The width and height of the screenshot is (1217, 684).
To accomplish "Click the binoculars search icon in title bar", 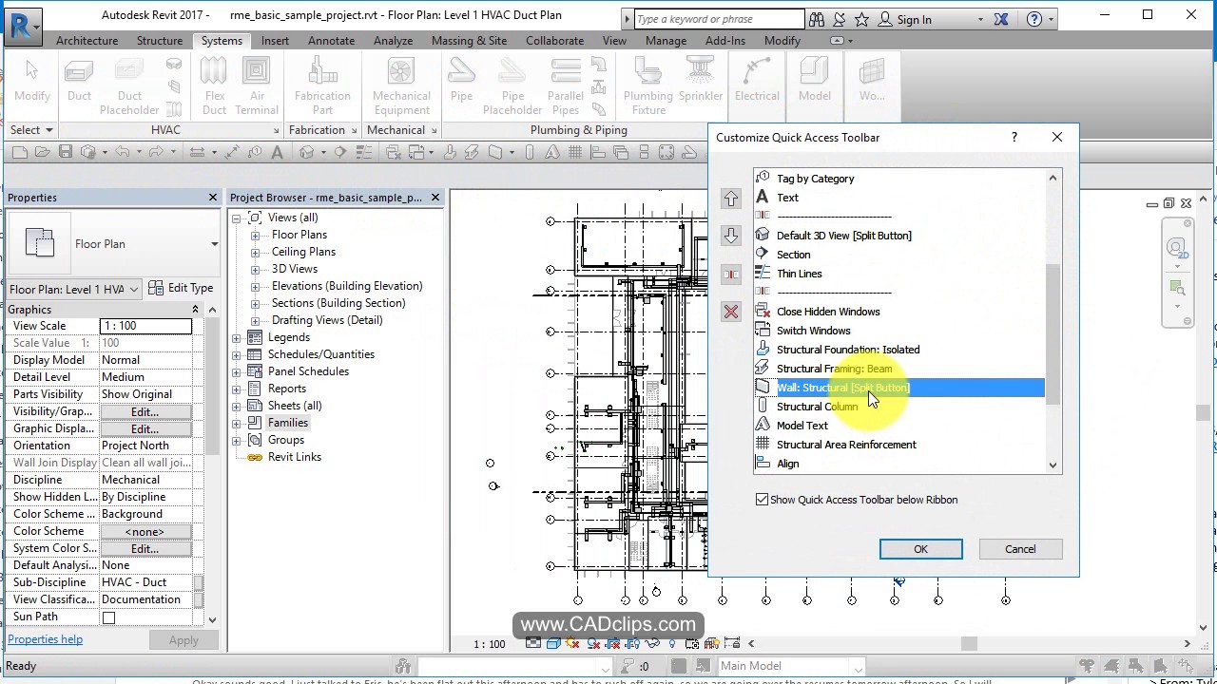I will click(817, 19).
